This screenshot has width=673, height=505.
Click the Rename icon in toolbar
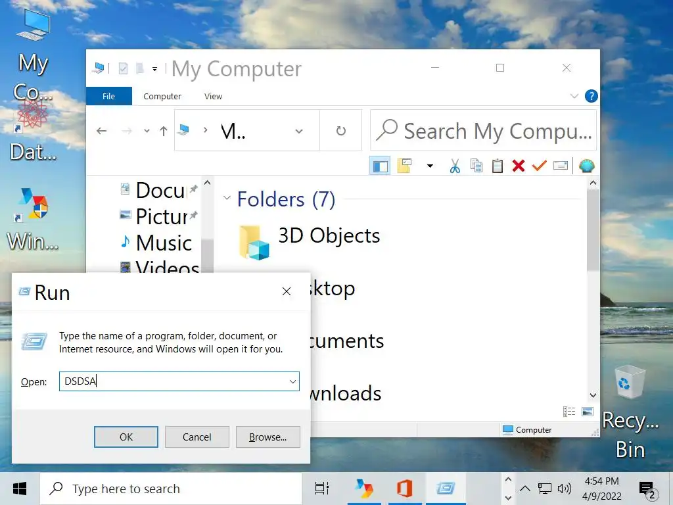(561, 166)
